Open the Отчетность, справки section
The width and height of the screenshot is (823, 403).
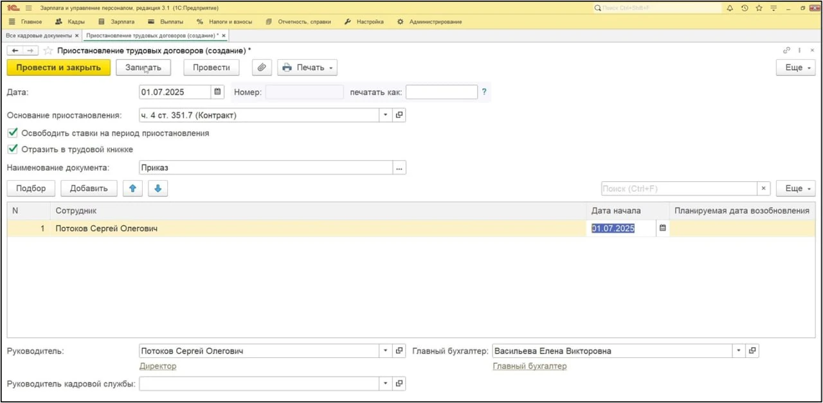tap(298, 22)
